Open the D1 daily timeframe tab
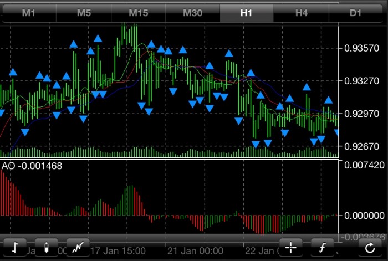 (356, 13)
